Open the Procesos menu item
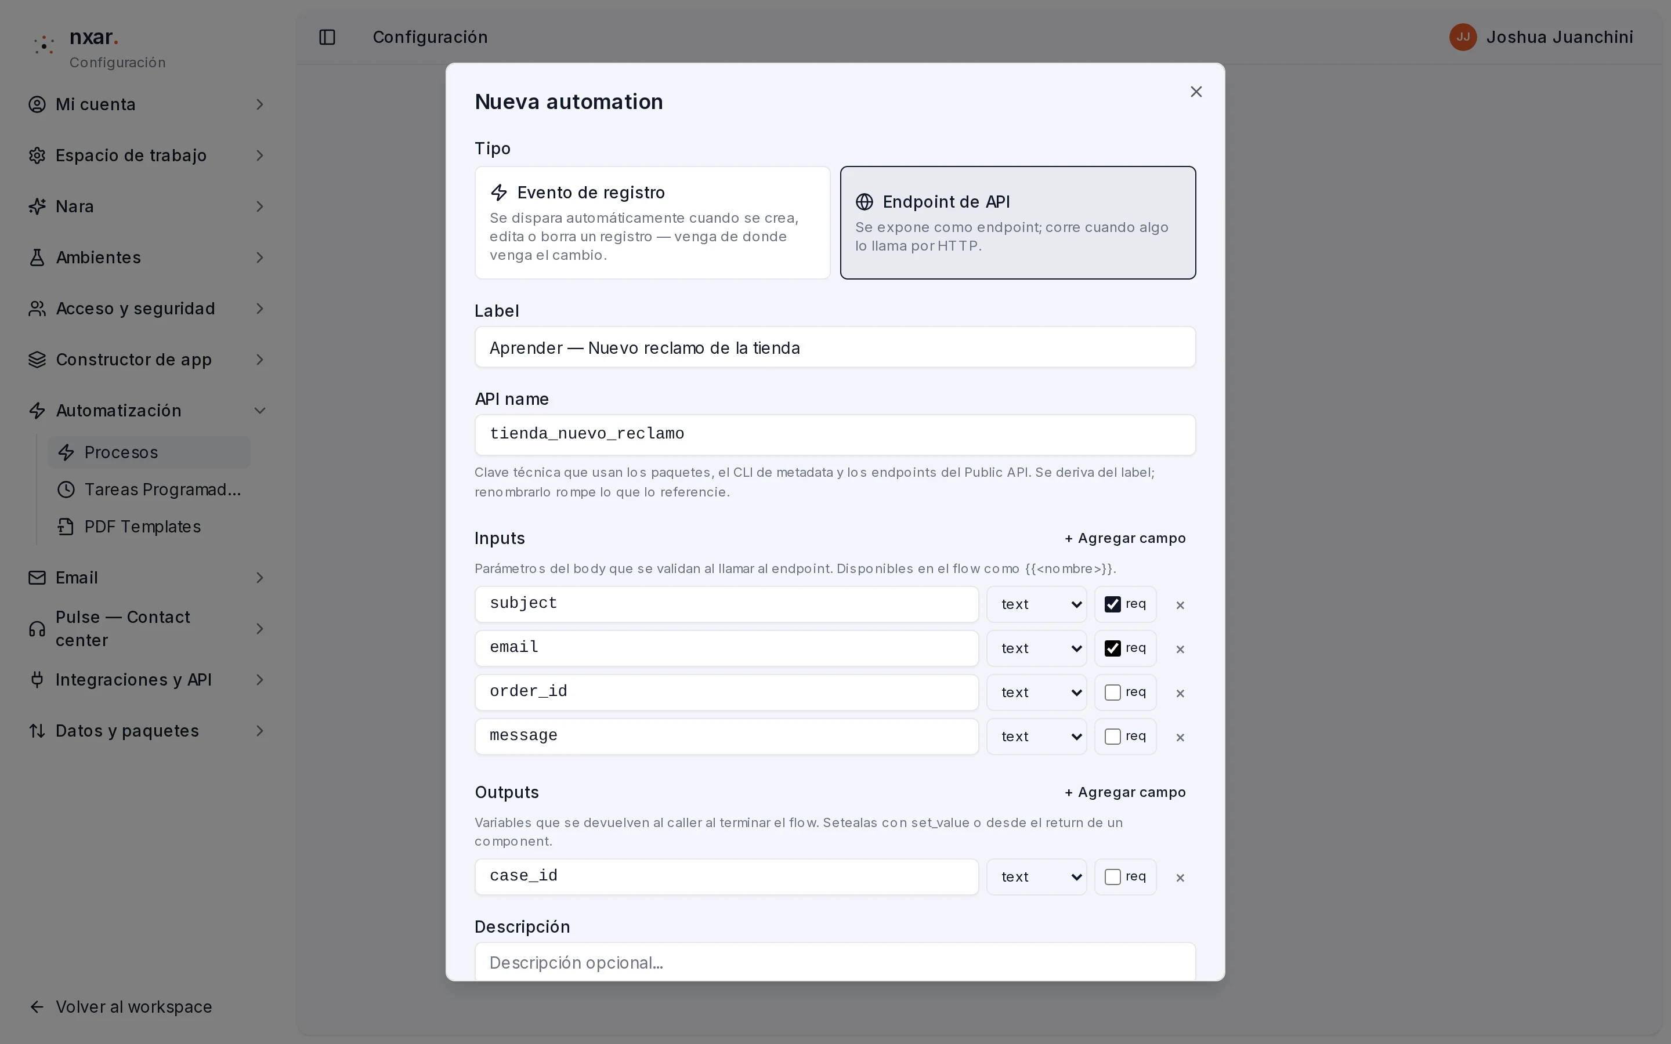Image resolution: width=1671 pixels, height=1044 pixels. tap(149, 452)
